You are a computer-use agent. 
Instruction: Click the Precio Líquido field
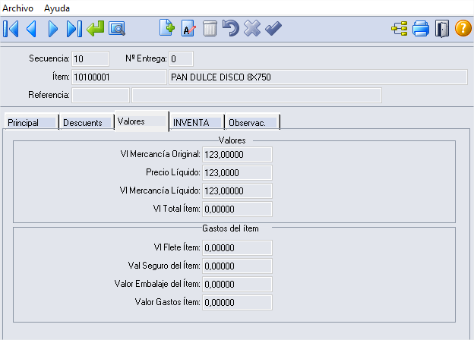point(237,172)
